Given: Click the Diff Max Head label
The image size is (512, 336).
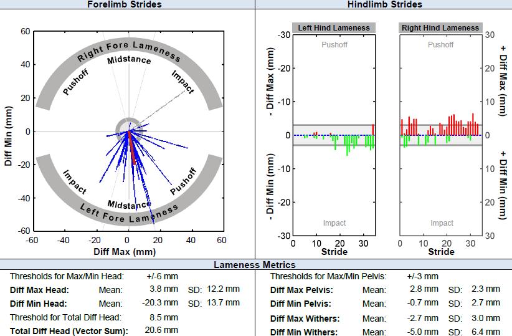Looking at the screenshot, I should click(39, 290).
